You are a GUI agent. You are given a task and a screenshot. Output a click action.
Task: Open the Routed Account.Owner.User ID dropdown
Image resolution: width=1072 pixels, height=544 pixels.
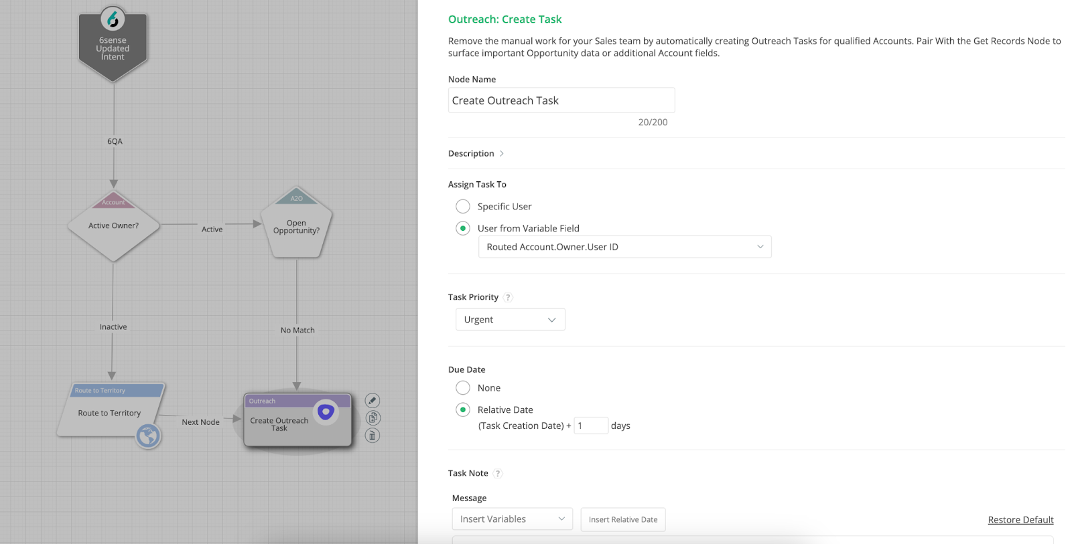[625, 247]
